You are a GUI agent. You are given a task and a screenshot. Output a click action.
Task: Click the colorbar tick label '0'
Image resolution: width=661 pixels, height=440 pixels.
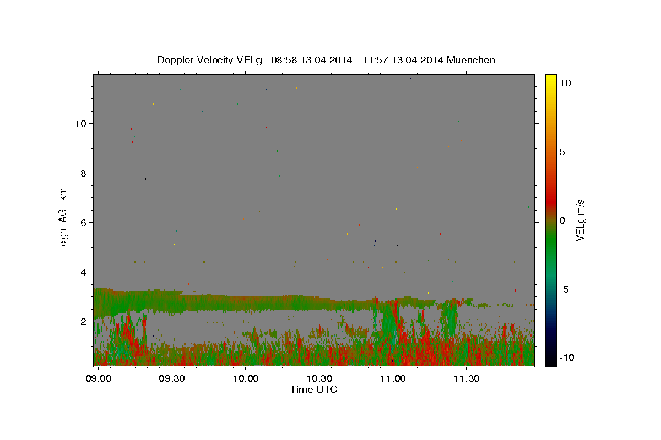point(562,221)
